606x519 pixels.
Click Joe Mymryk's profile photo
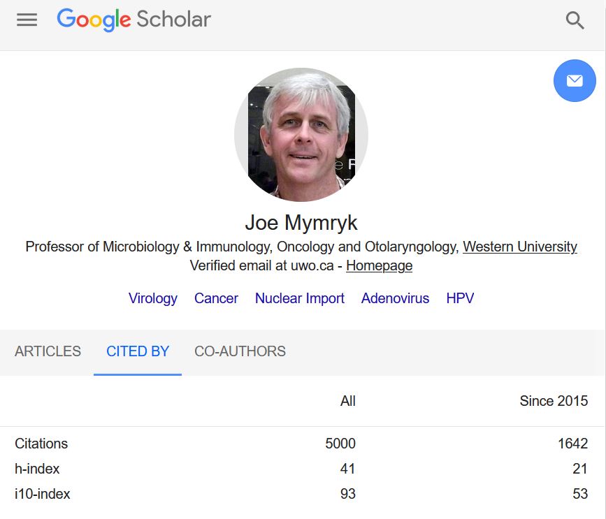pos(301,134)
